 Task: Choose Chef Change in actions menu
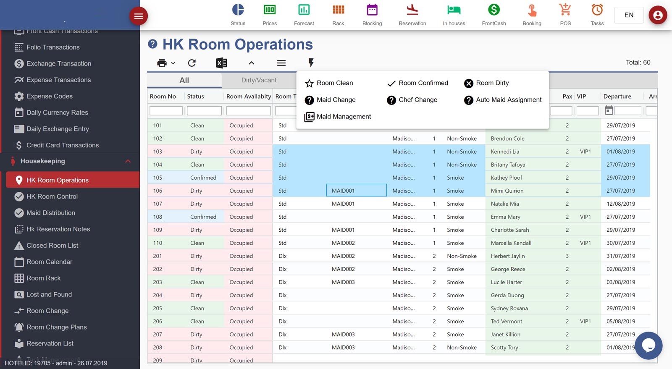click(412, 100)
